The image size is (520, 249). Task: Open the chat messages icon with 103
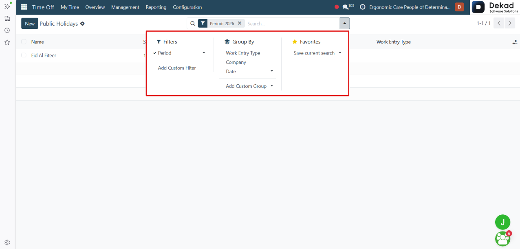pyautogui.click(x=348, y=7)
